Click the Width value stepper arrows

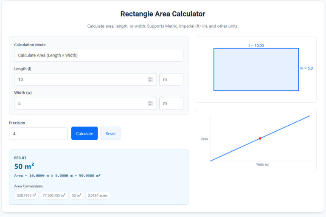pyautogui.click(x=150, y=103)
